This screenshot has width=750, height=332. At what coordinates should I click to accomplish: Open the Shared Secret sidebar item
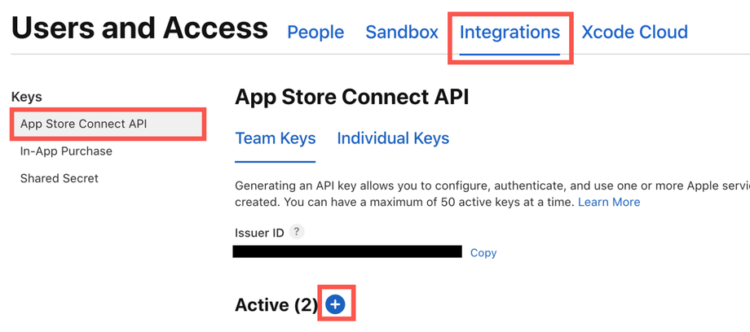tap(59, 178)
